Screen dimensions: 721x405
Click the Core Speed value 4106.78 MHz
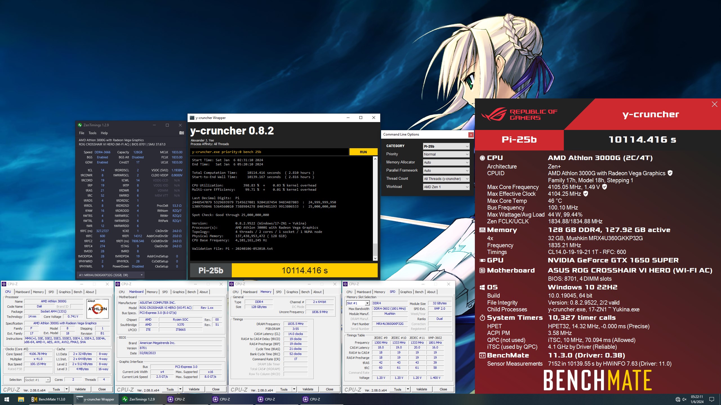[38, 354]
